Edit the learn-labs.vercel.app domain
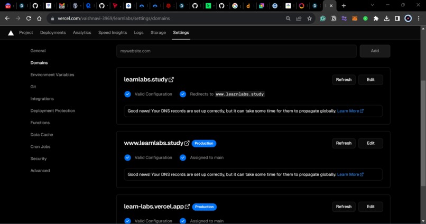Screen dimensions: 426x224 [x=371, y=207]
